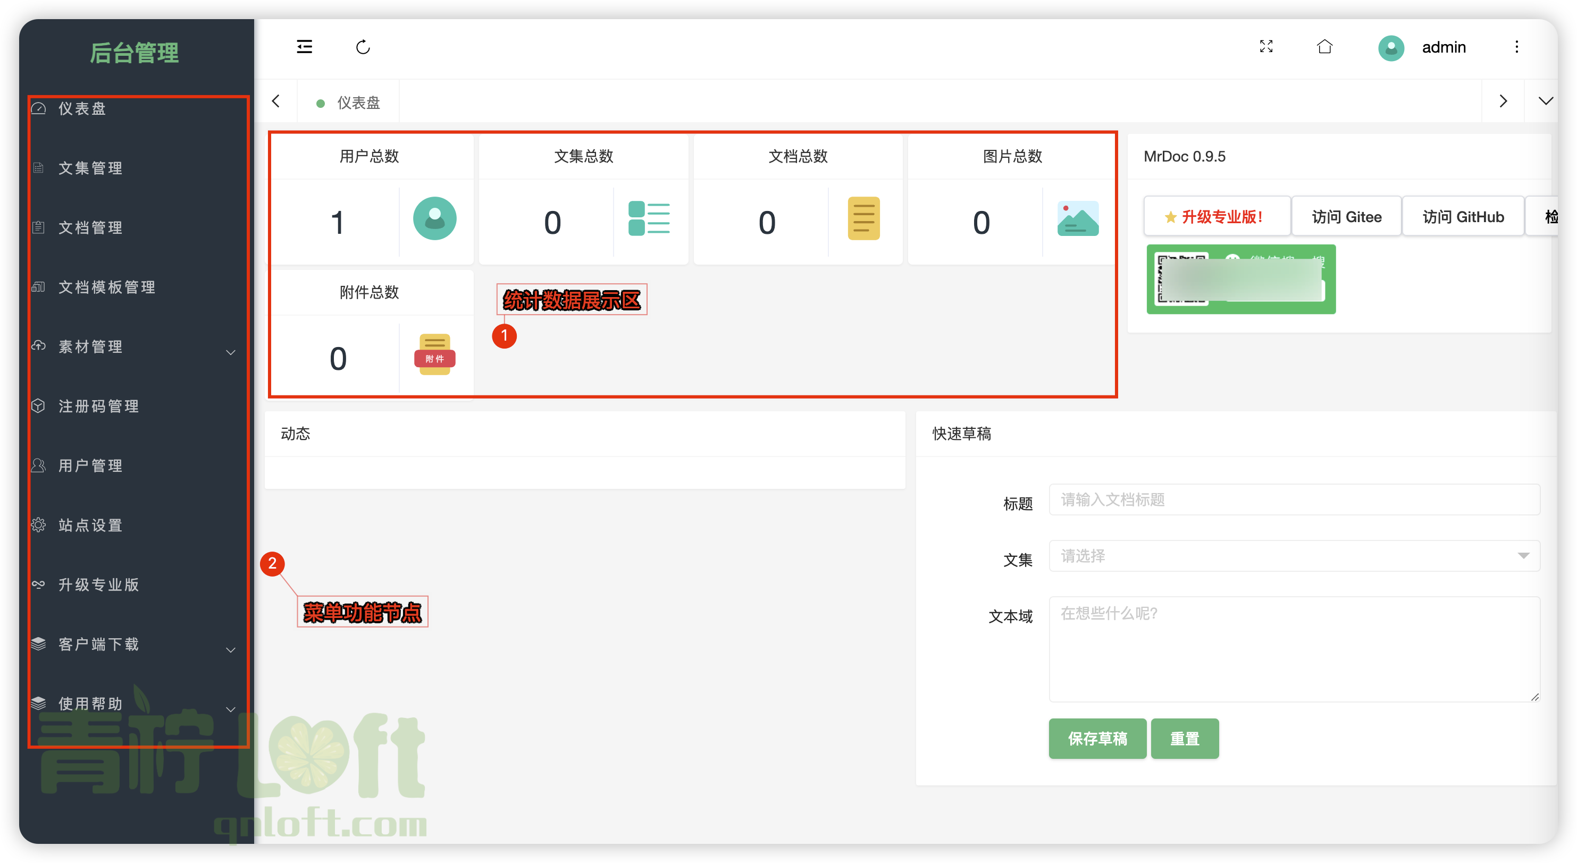Screen dimensions: 1577x863
Task: Click the 文集管理 sidebar icon
Action: [39, 168]
